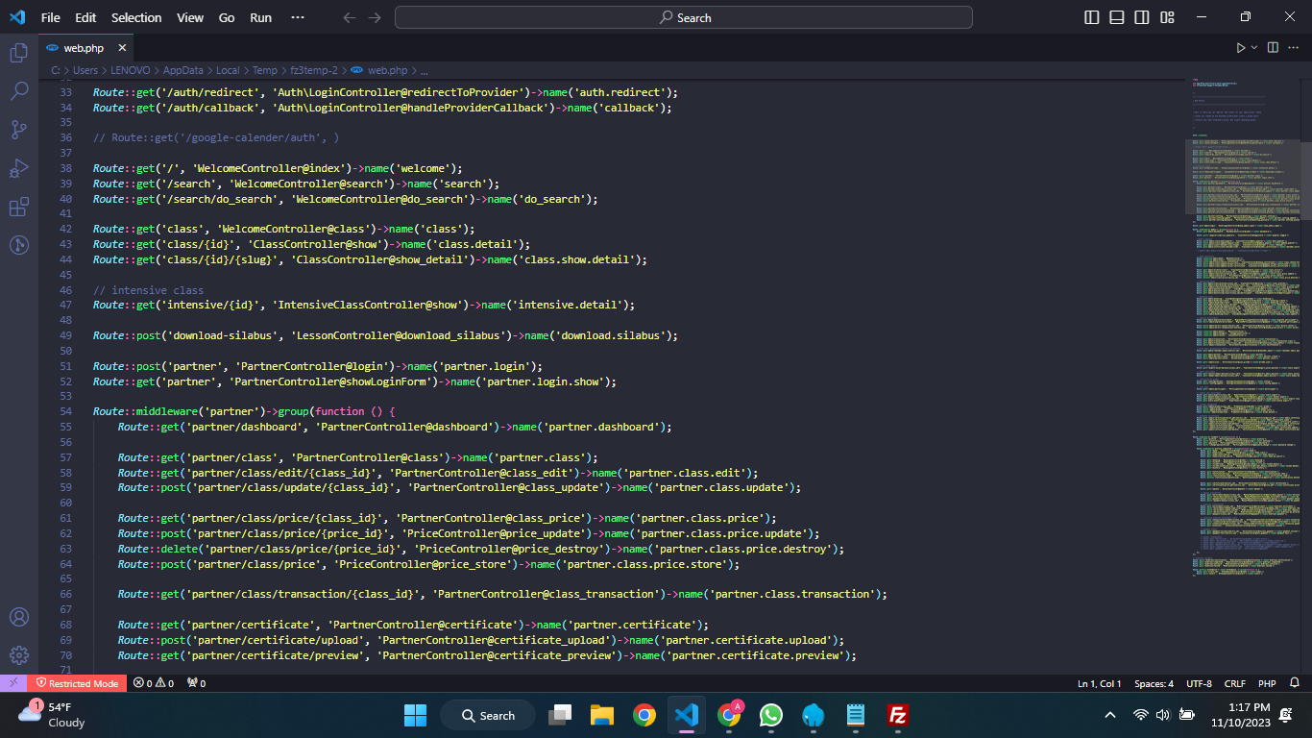The height and width of the screenshot is (738, 1312).
Task: Expand the overflow menu in menu bar
Action: click(297, 17)
